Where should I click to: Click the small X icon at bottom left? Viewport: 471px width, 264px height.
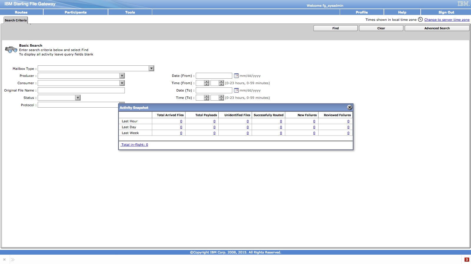(4, 260)
